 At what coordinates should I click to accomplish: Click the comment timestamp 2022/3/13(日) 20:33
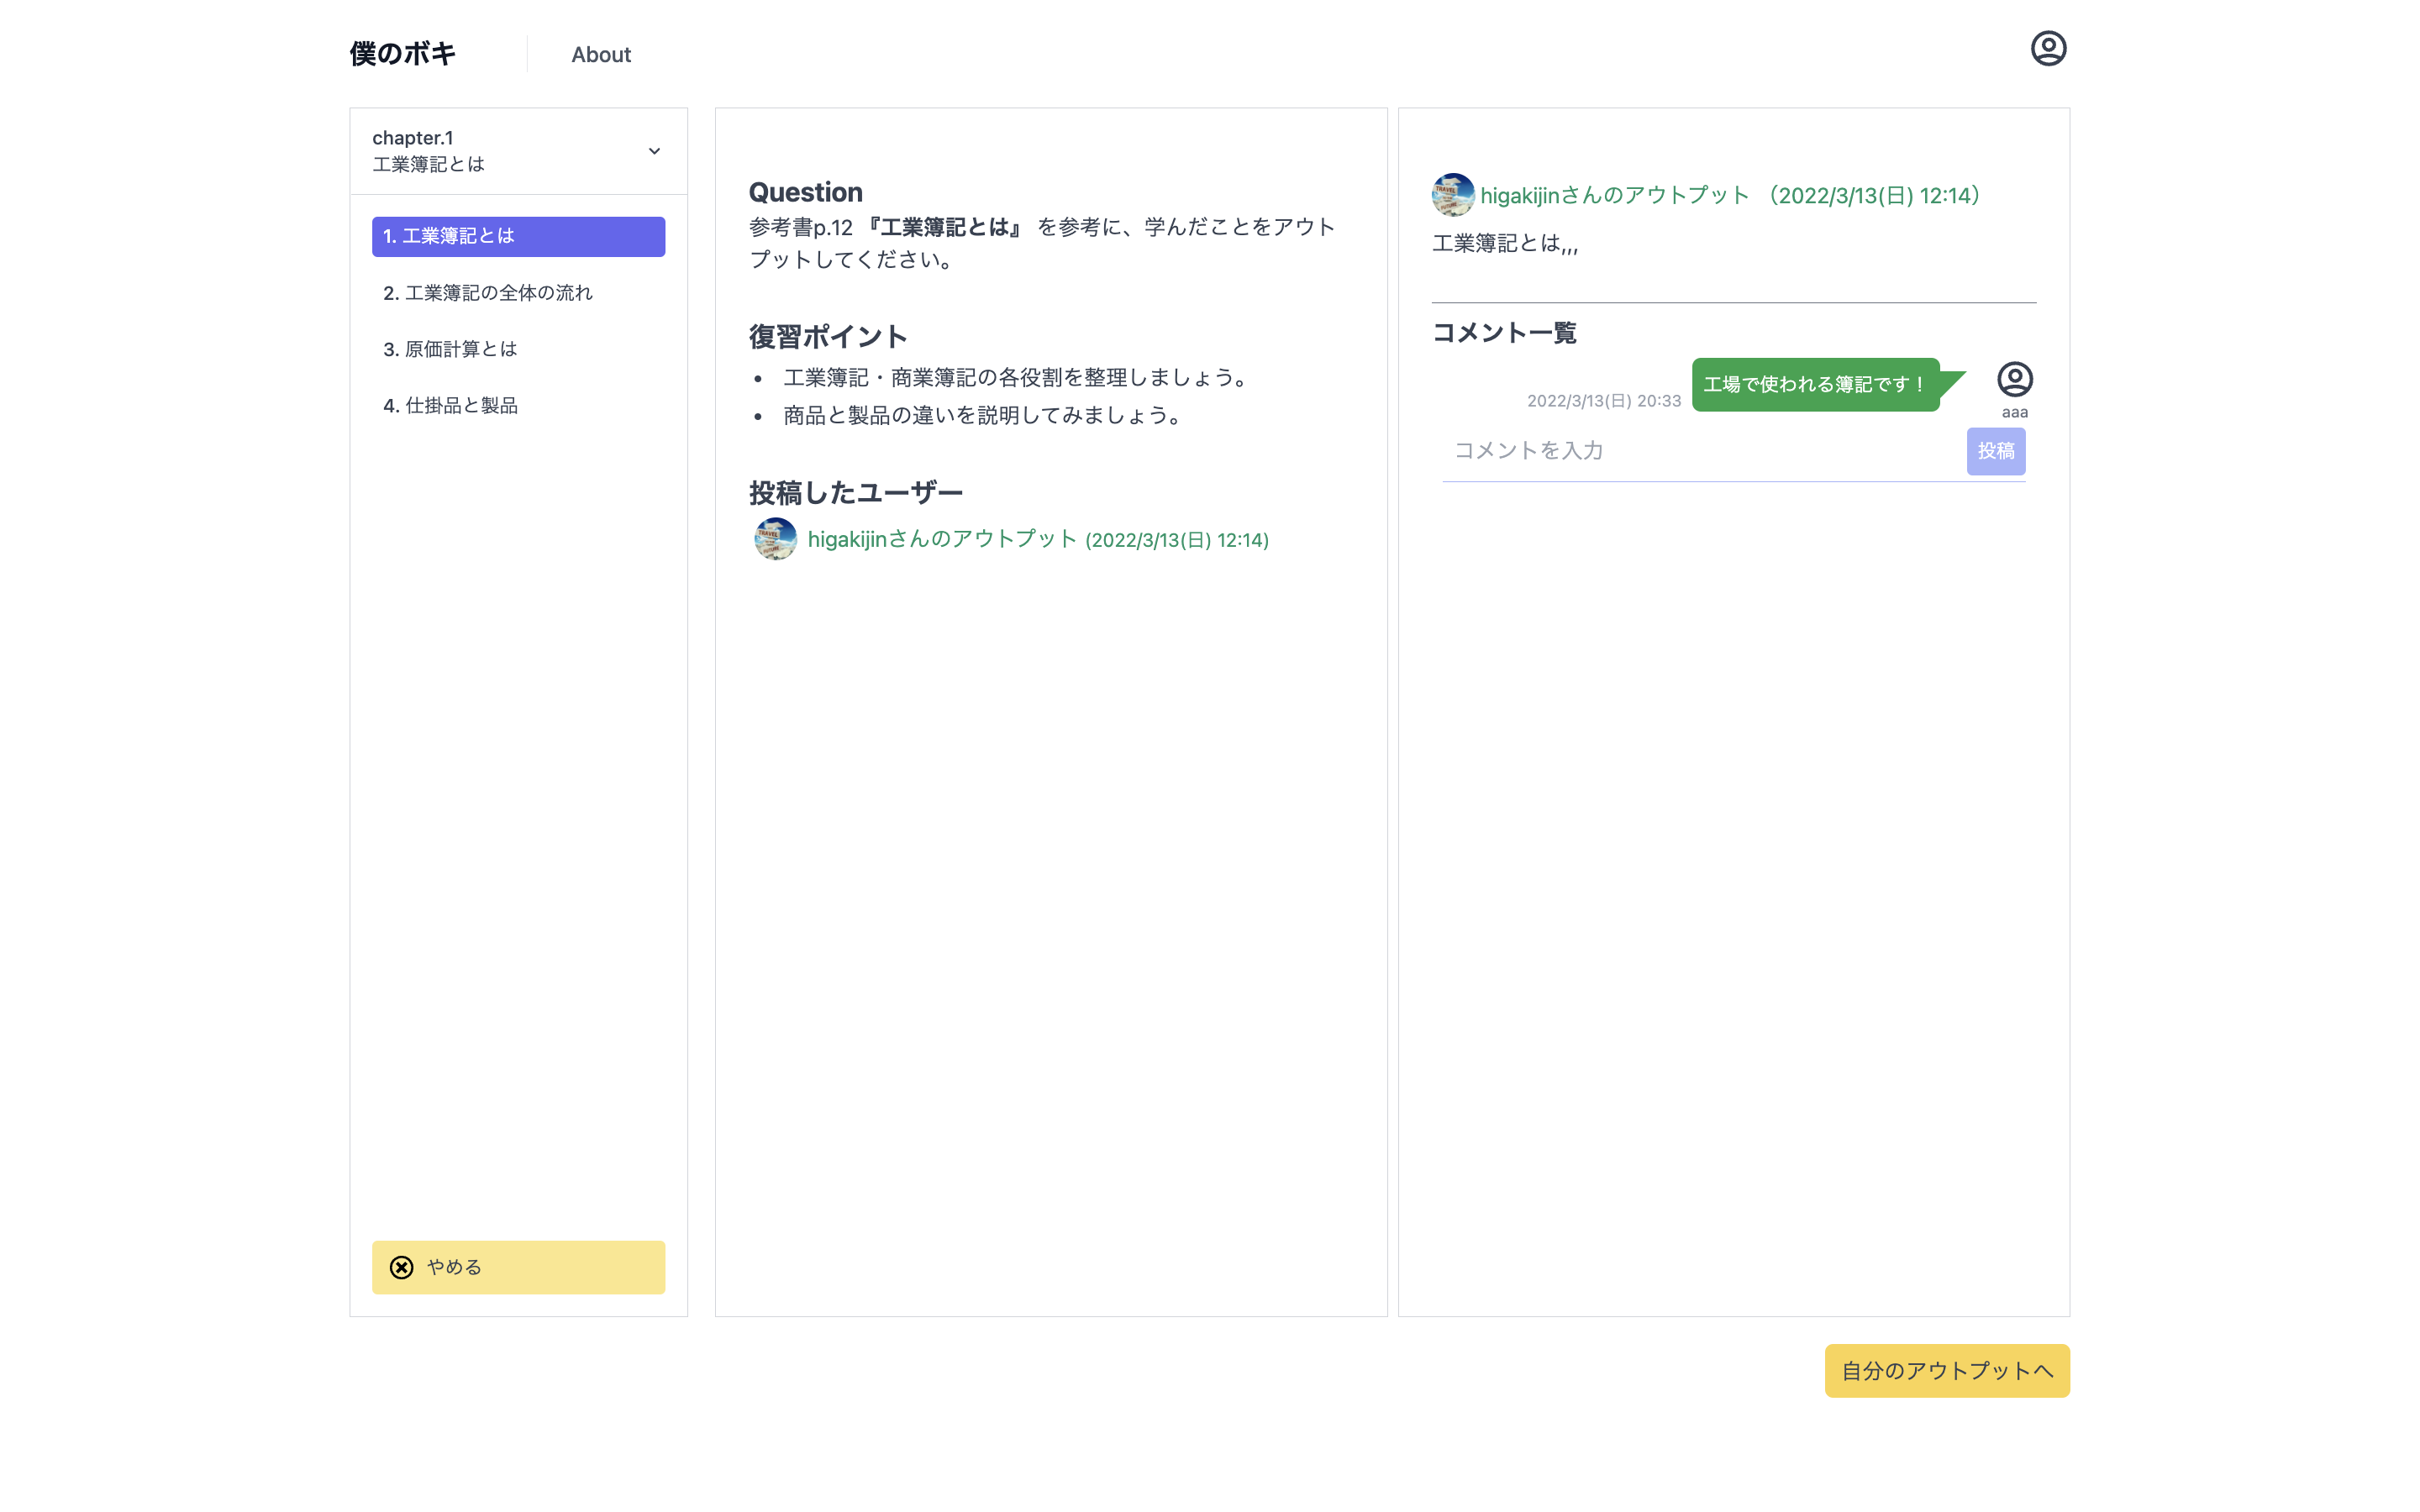tap(1604, 399)
